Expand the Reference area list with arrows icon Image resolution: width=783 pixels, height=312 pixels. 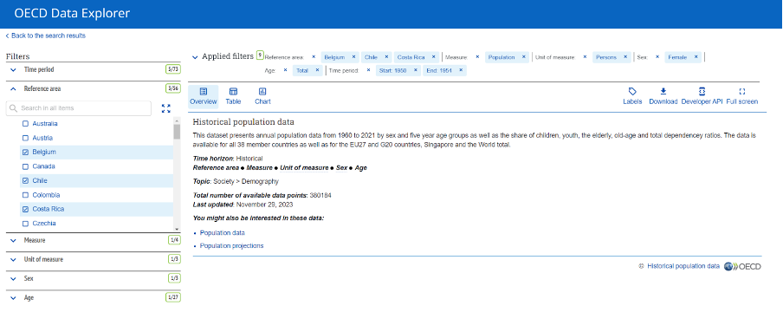click(166, 108)
